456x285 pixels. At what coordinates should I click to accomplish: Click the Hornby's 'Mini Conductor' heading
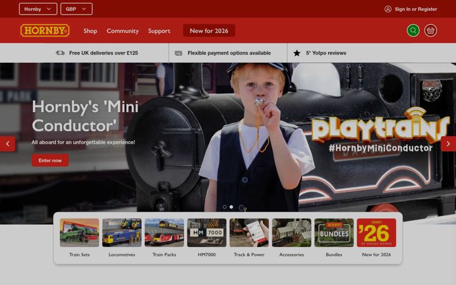click(x=85, y=116)
